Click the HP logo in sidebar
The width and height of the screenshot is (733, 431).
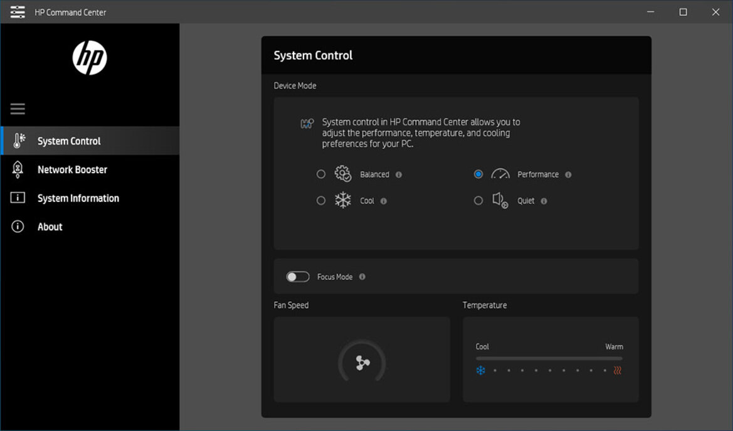(x=90, y=58)
